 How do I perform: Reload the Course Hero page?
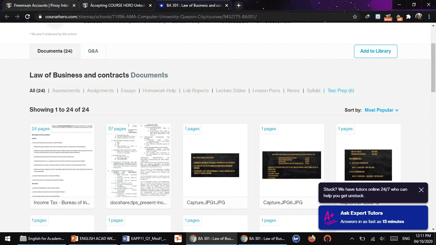coord(27,17)
